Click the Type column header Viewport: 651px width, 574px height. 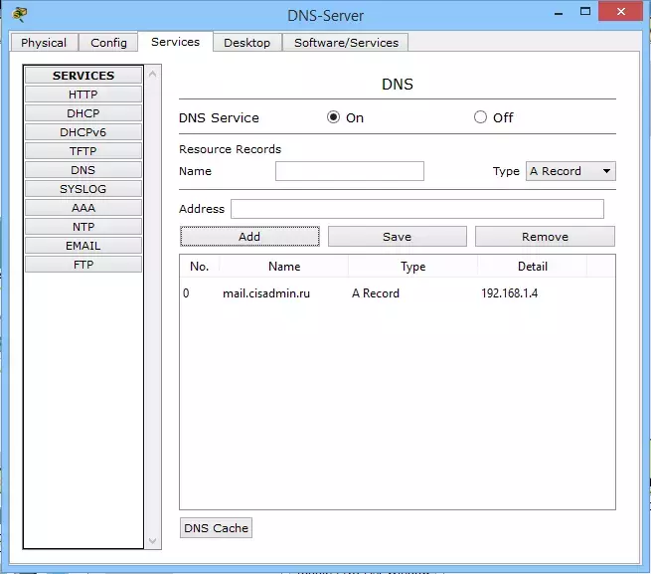[x=412, y=267]
